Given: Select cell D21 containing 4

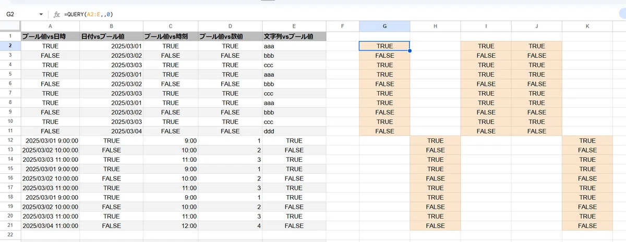Looking at the screenshot, I should pyautogui.click(x=230, y=226).
